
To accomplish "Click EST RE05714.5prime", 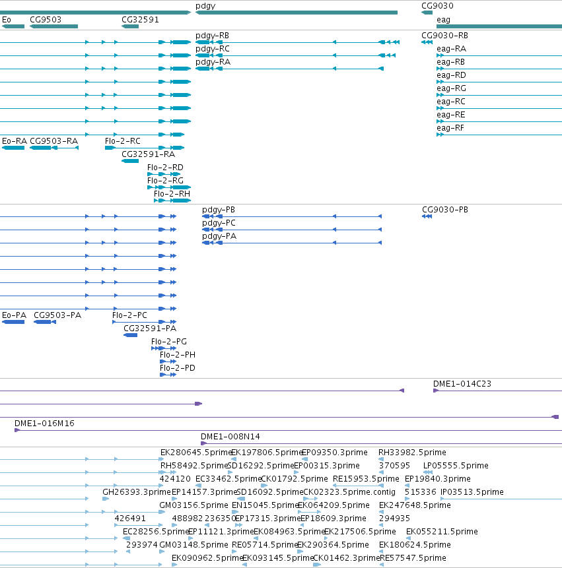I will point(234,552).
